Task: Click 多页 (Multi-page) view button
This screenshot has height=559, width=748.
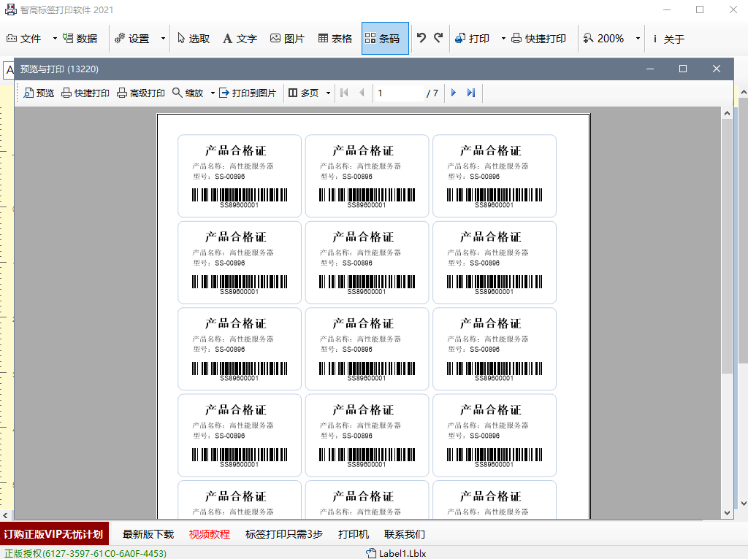Action: (x=304, y=93)
